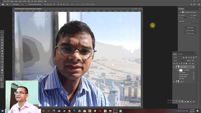Filter layers by type layers icon
The image size is (201, 113).
[189, 58]
